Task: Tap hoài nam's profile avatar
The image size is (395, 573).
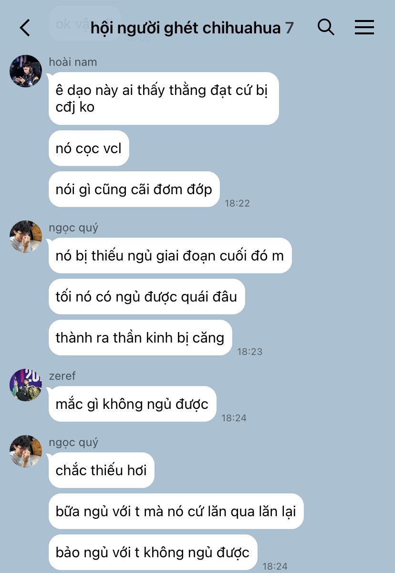Action: click(26, 71)
